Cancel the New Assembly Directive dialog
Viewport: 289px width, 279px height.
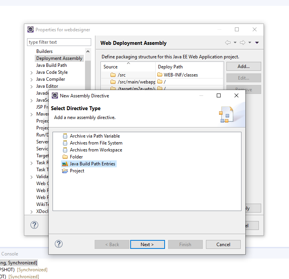click(x=223, y=244)
